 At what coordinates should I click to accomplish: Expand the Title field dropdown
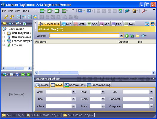pyautogui.click(x=74, y=99)
